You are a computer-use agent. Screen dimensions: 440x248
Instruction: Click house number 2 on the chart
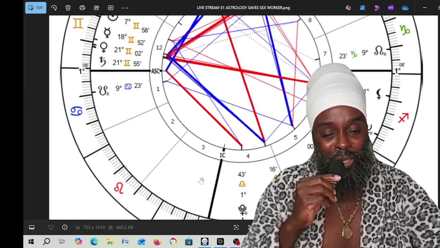[x=172, y=121]
